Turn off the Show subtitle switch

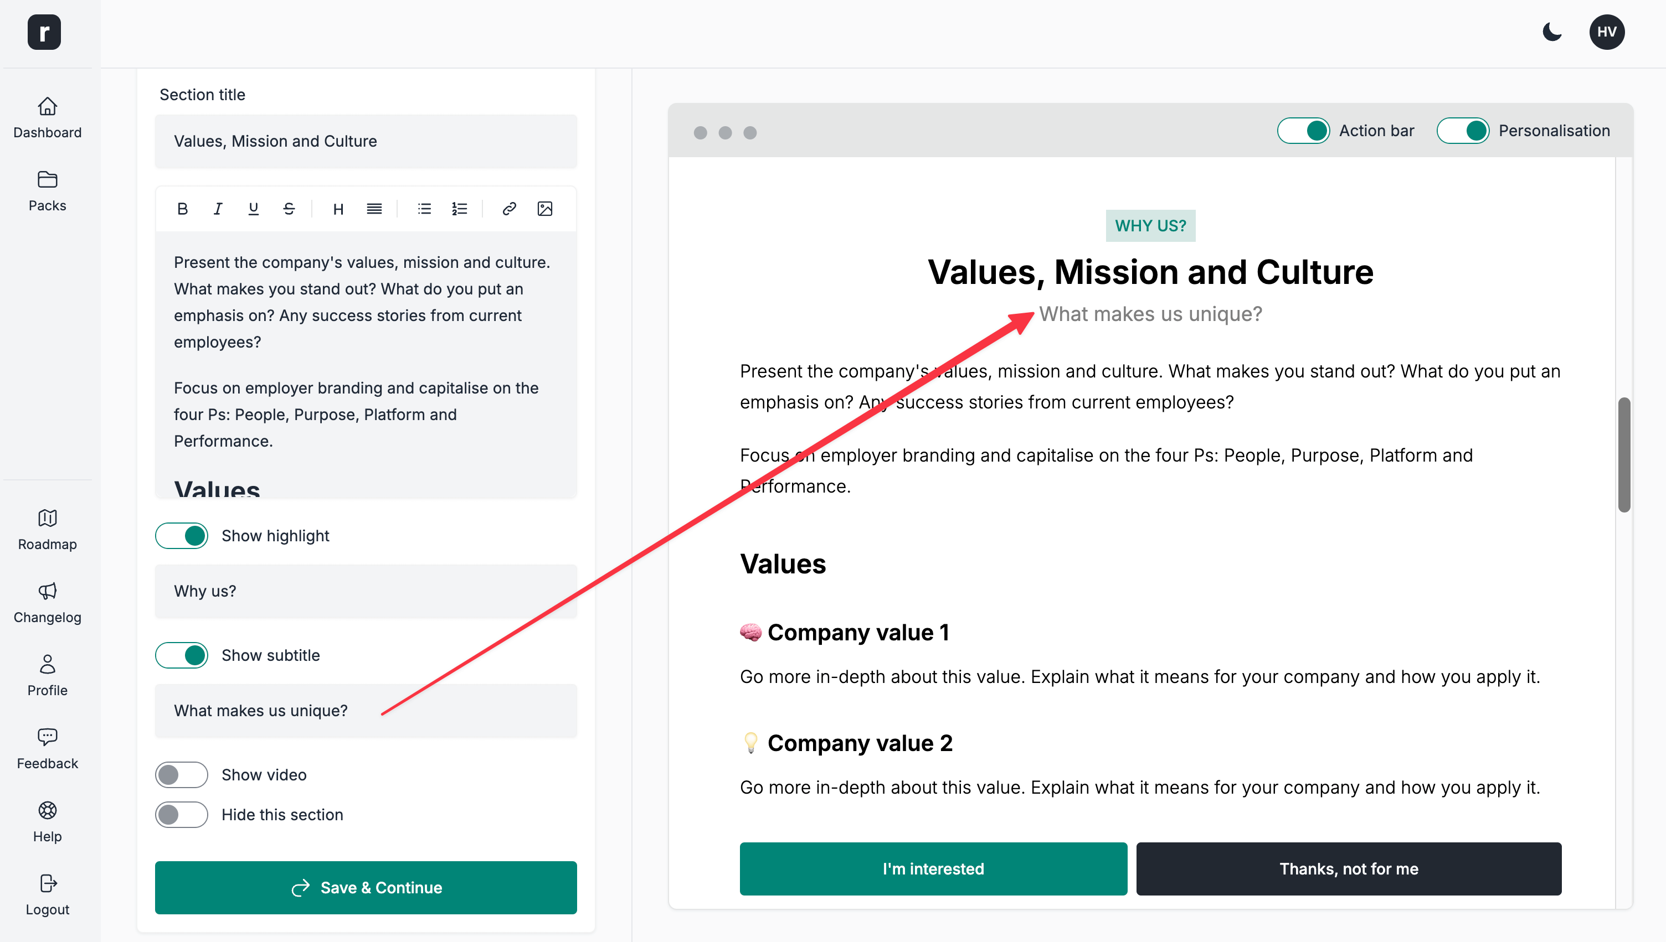(x=182, y=655)
